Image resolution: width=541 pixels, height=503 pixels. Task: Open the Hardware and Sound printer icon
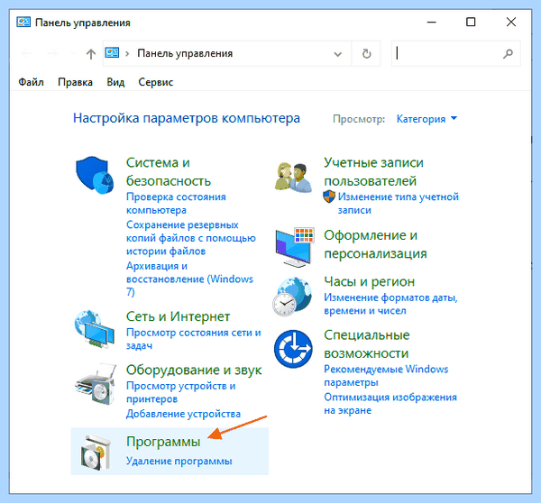tap(96, 384)
